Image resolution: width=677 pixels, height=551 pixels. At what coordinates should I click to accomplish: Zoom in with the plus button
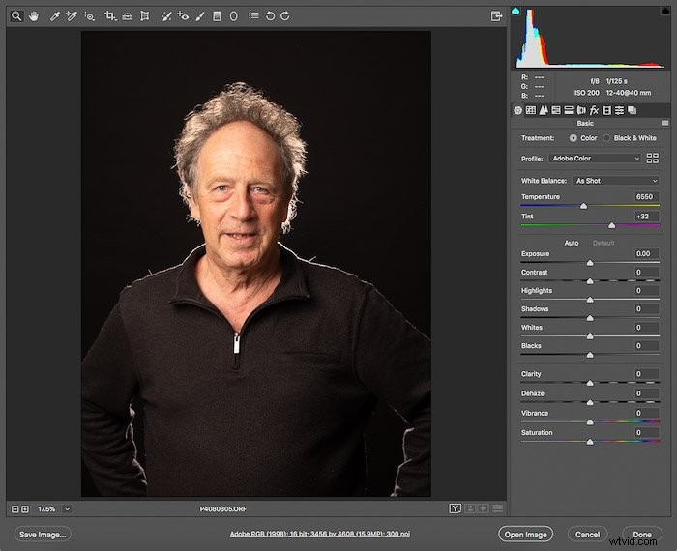(25, 509)
